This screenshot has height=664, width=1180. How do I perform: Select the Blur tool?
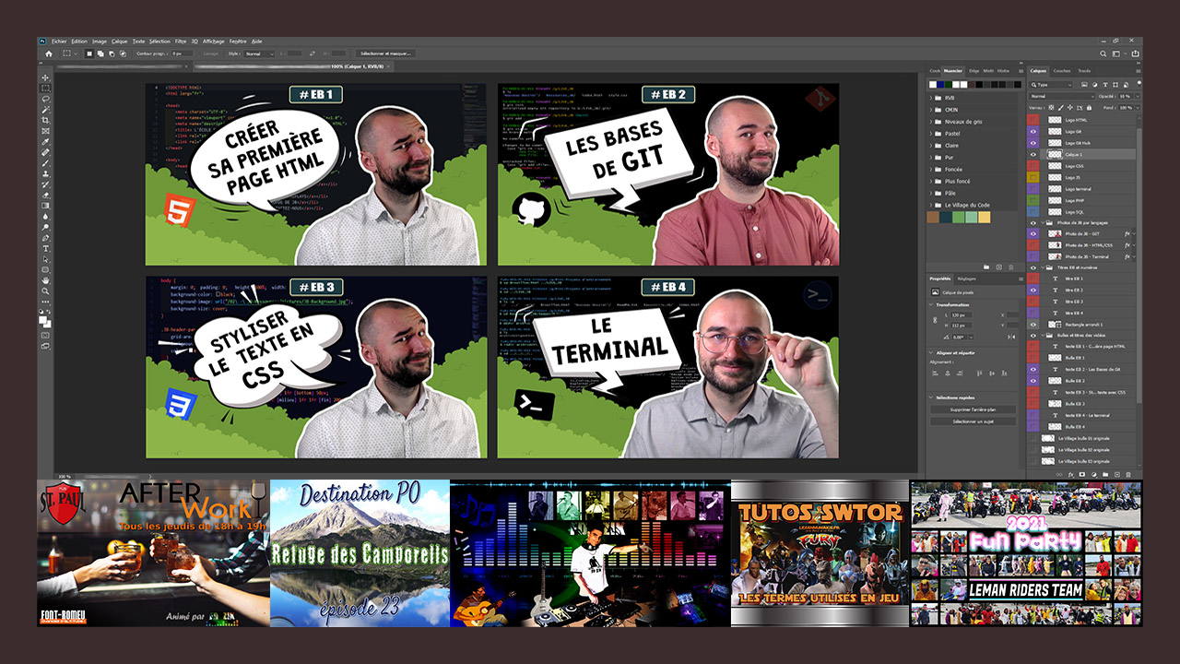point(45,217)
